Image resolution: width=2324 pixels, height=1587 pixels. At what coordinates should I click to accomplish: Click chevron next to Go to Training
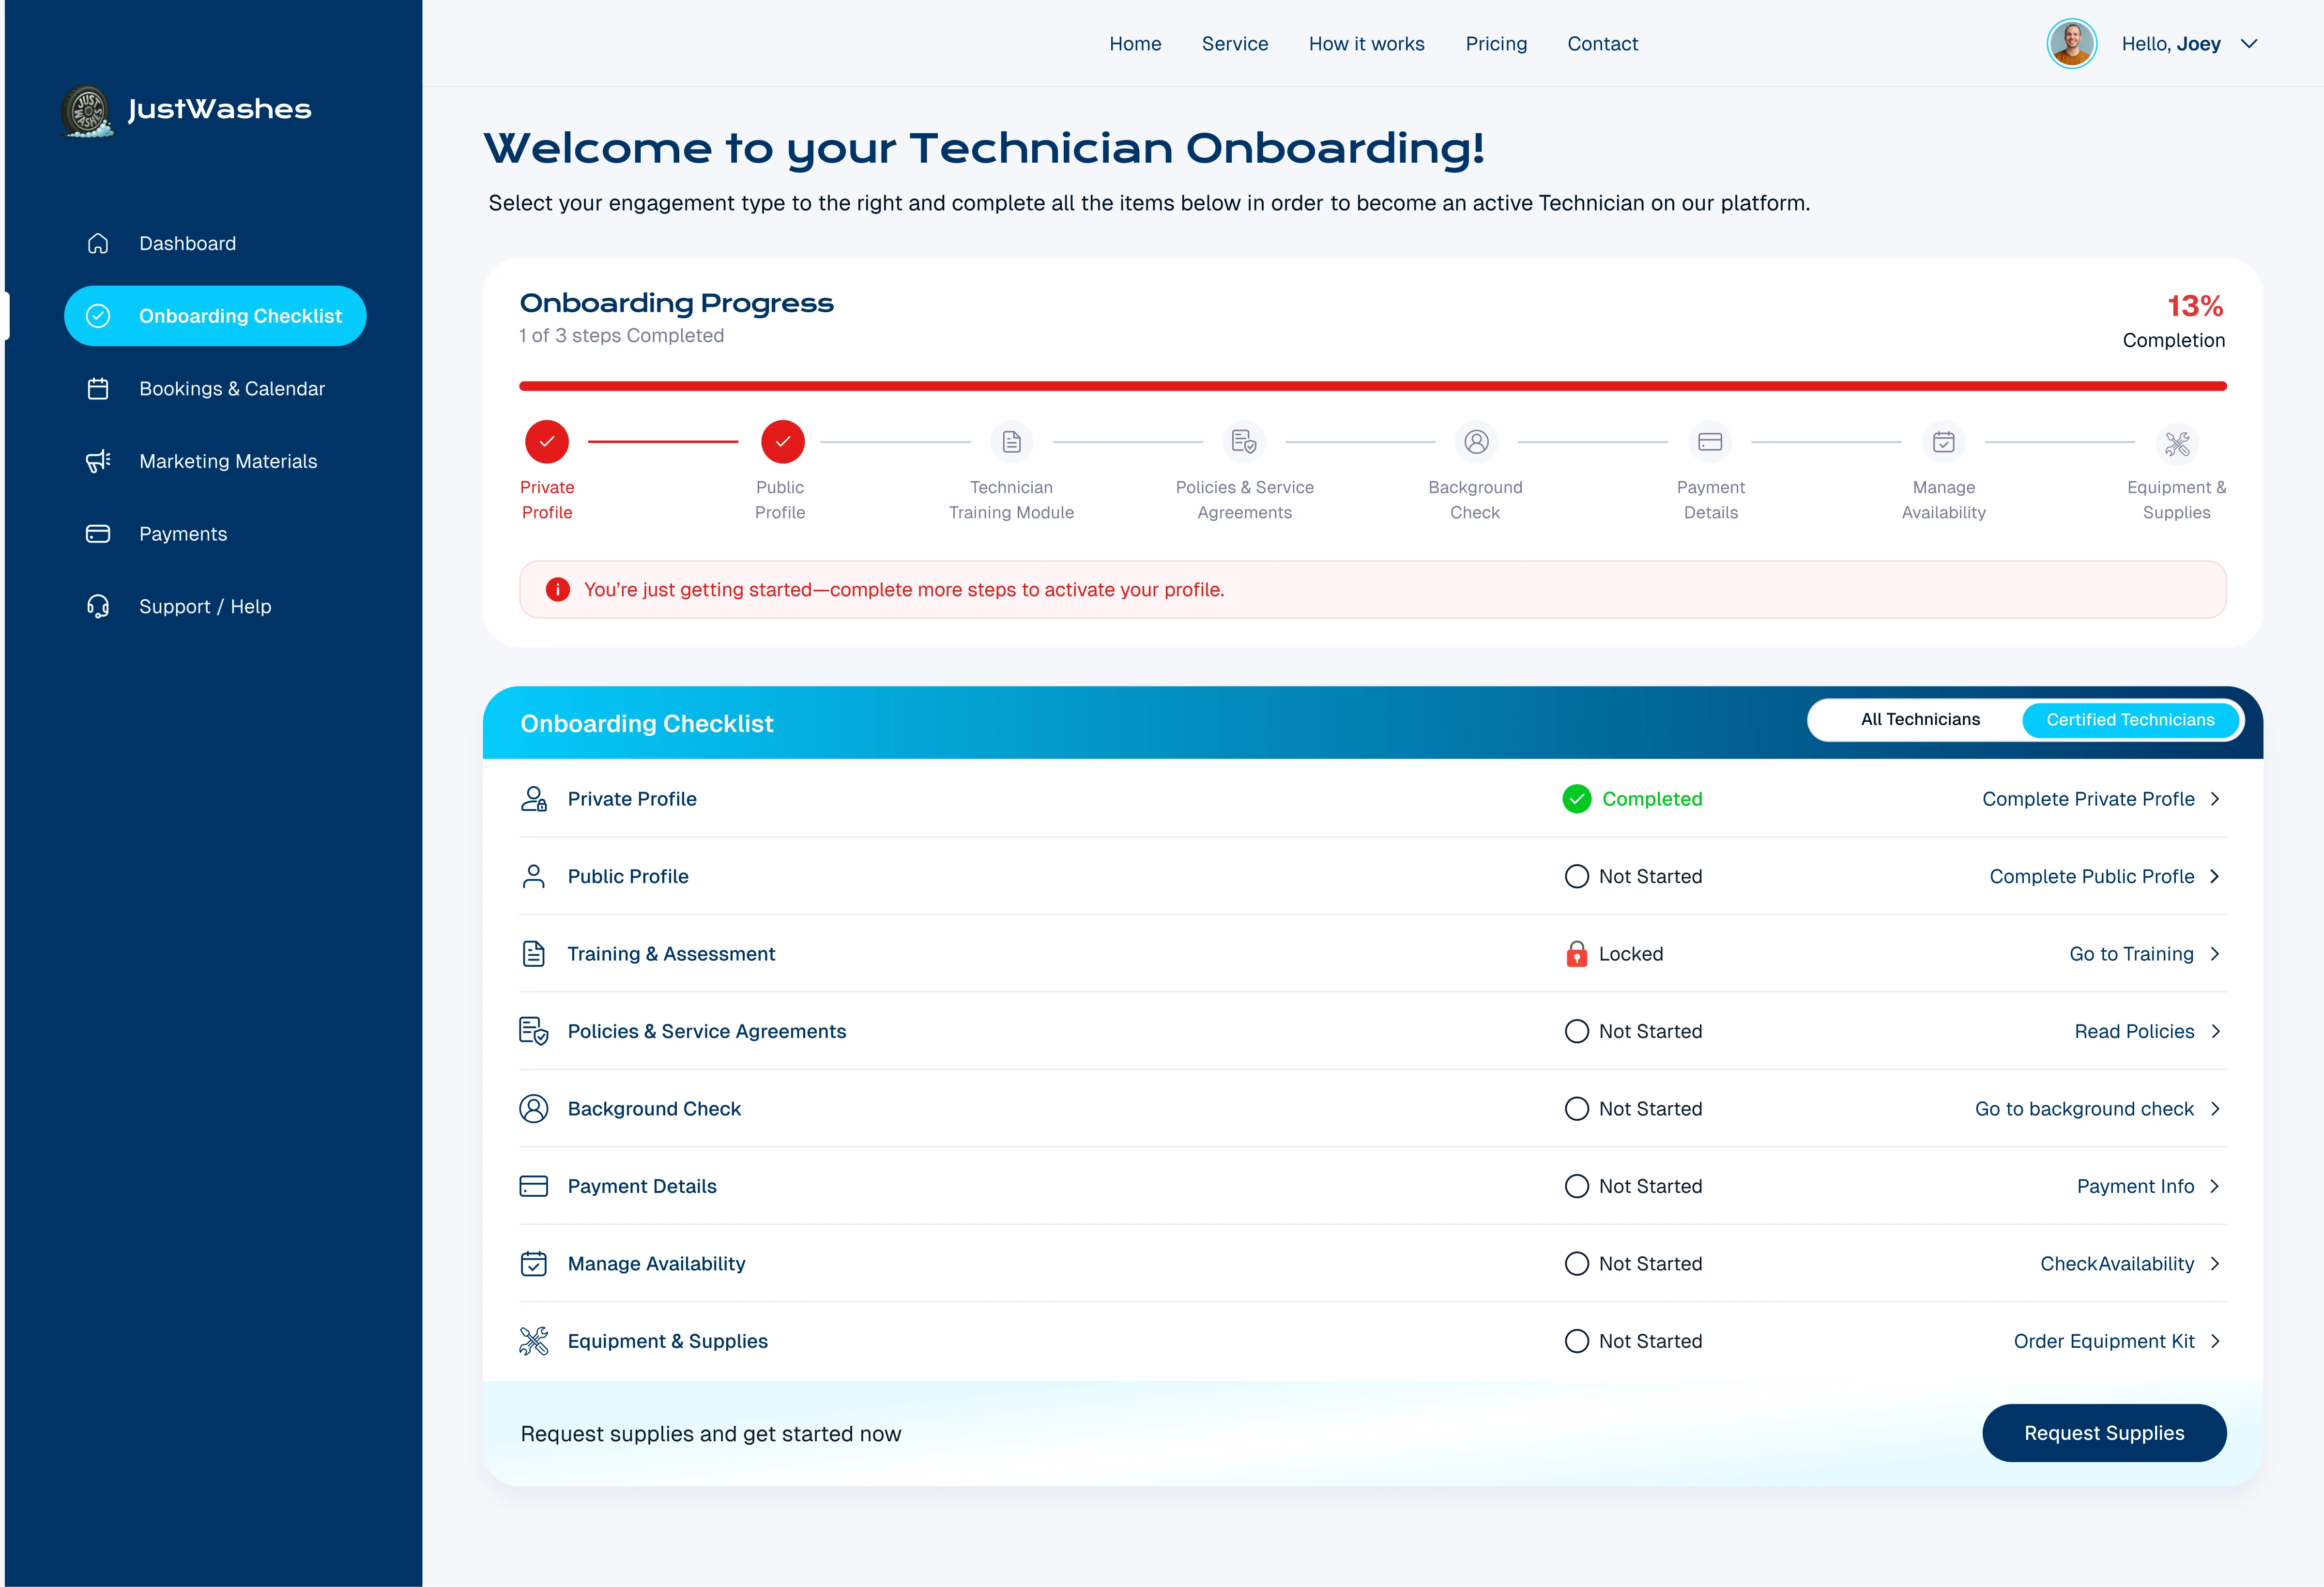[x=2216, y=954]
